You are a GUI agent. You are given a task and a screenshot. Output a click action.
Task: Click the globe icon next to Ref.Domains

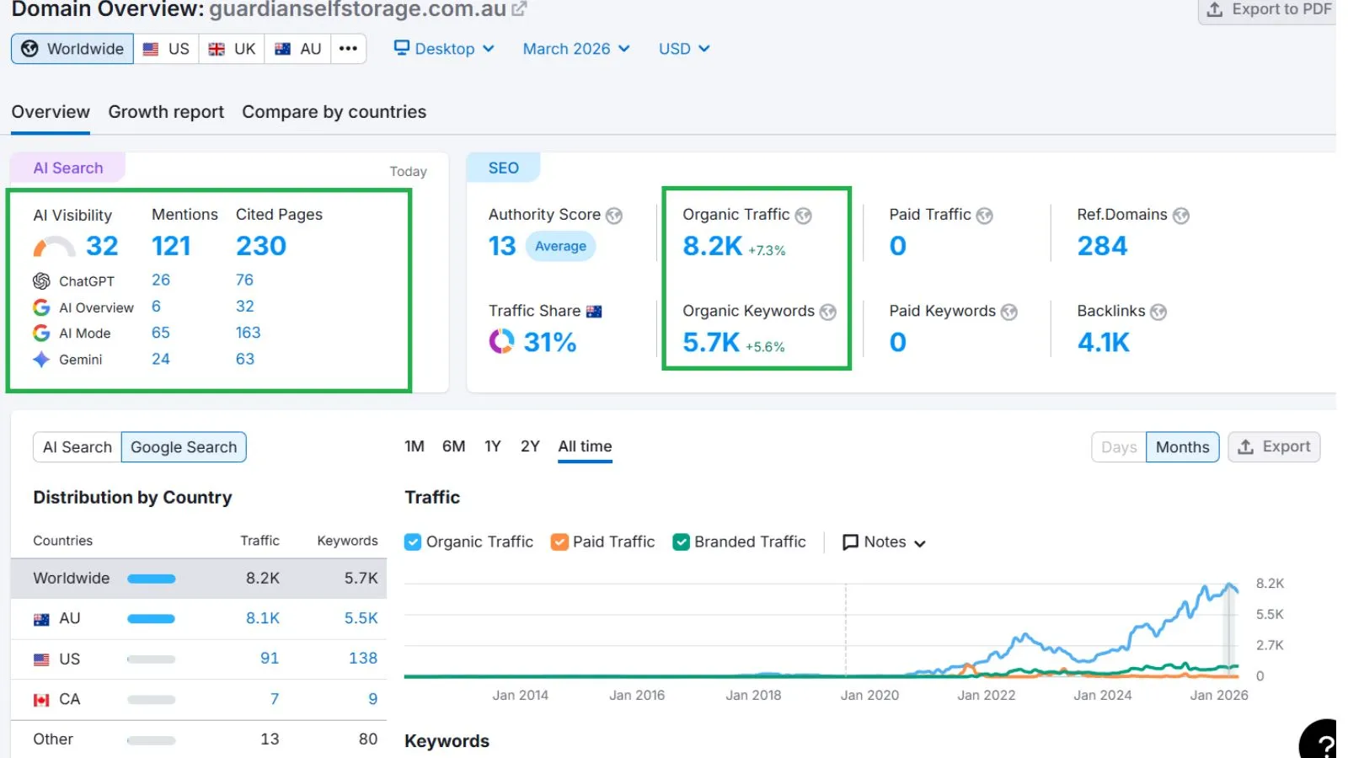[x=1181, y=216]
